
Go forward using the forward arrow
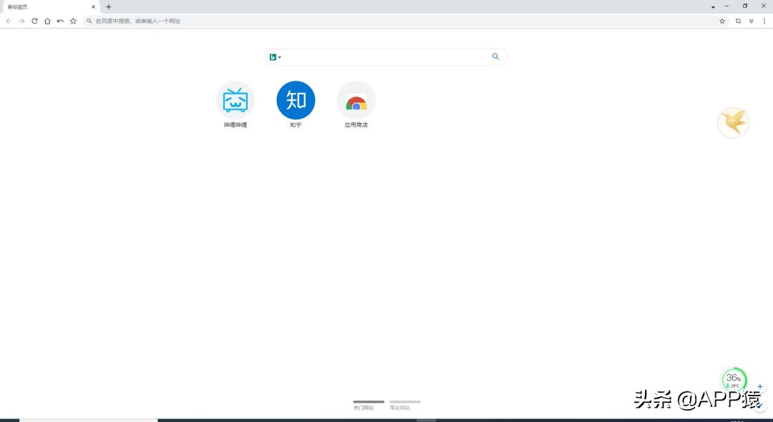tap(21, 21)
